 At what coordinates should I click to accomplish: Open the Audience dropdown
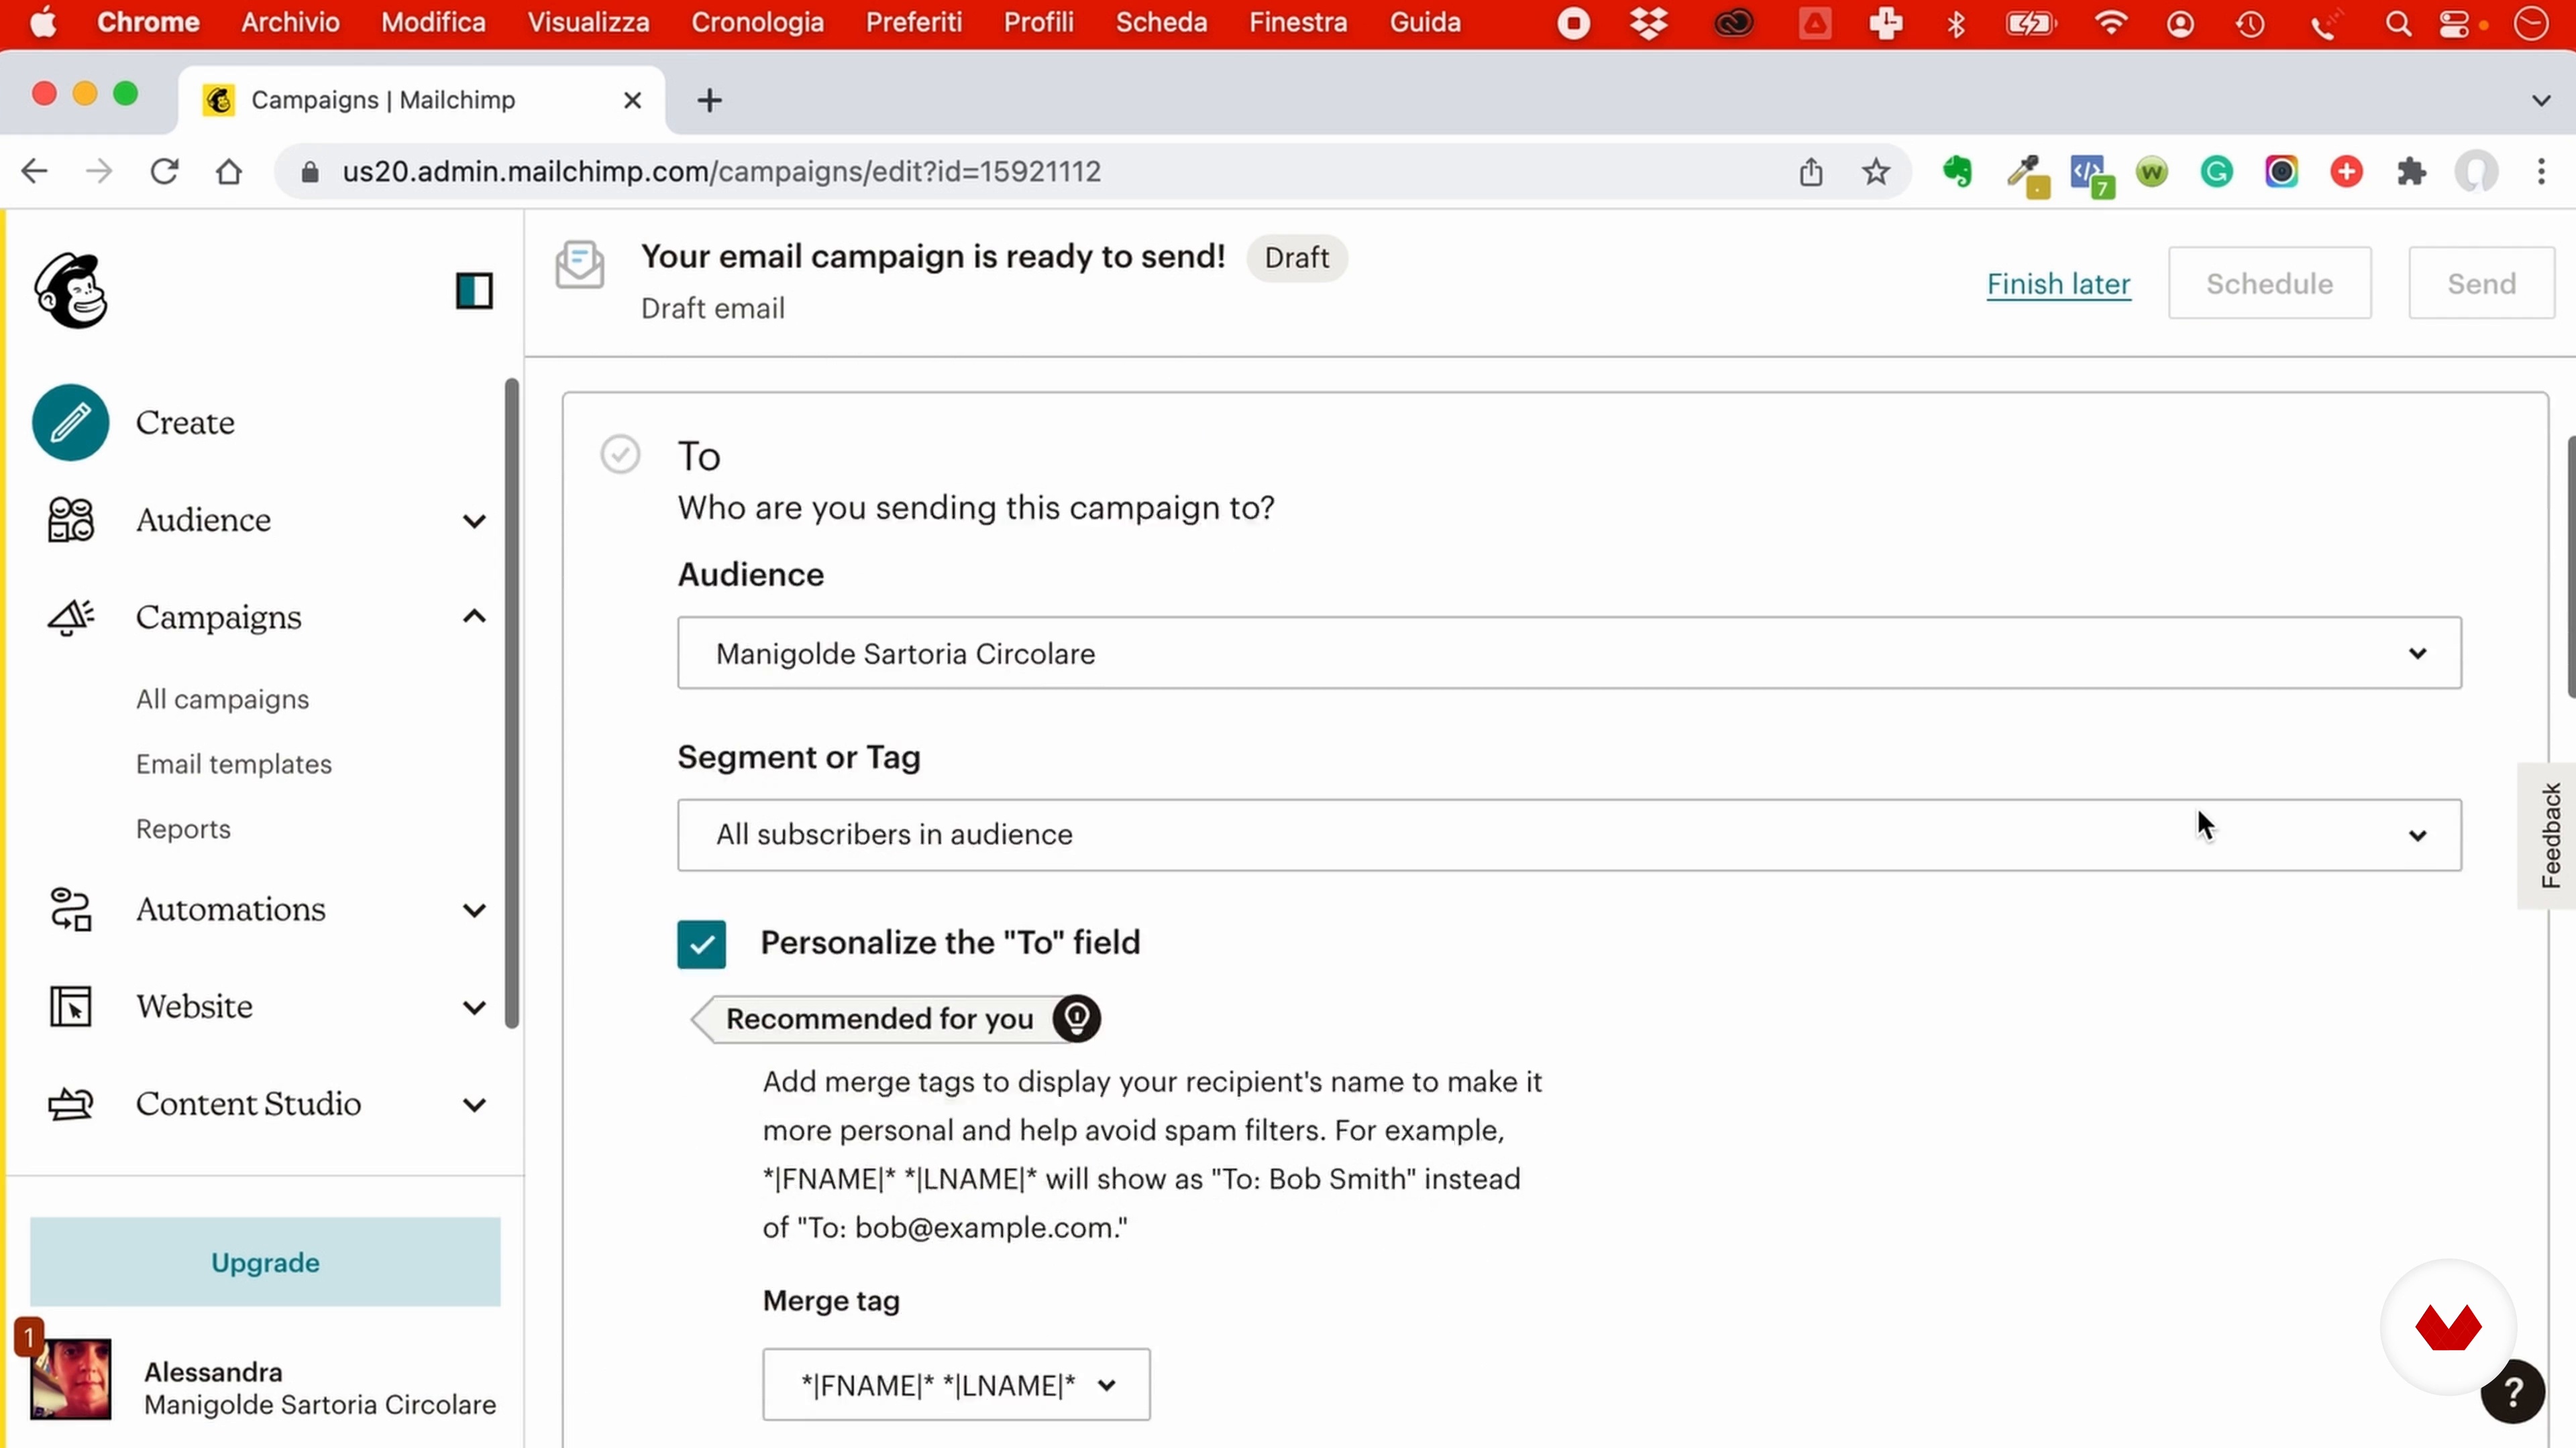1569,652
